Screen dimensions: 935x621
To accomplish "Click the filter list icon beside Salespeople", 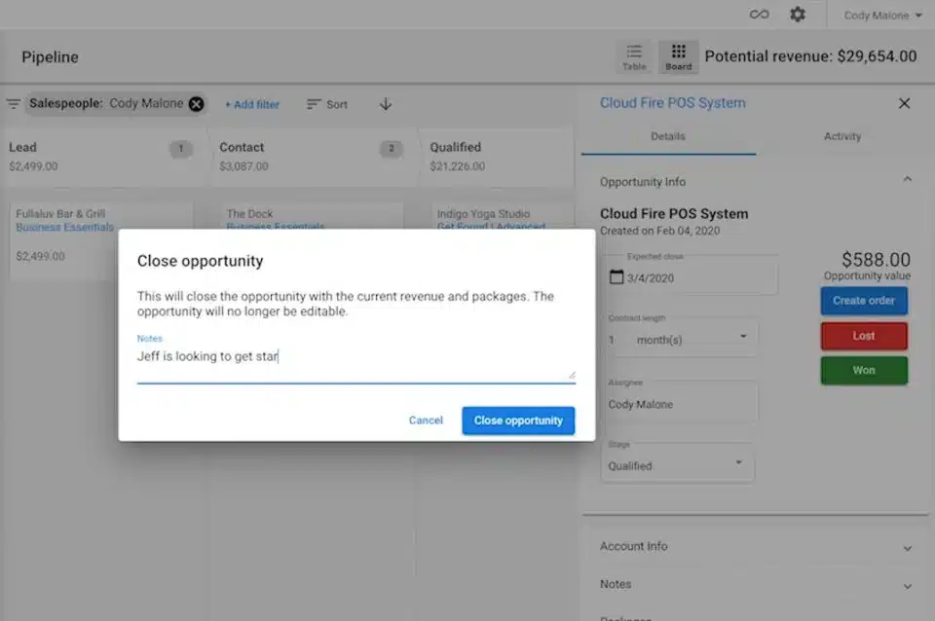I will click(14, 104).
